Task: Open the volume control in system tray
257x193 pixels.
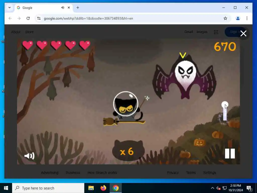Action: pyautogui.click(x=218, y=188)
